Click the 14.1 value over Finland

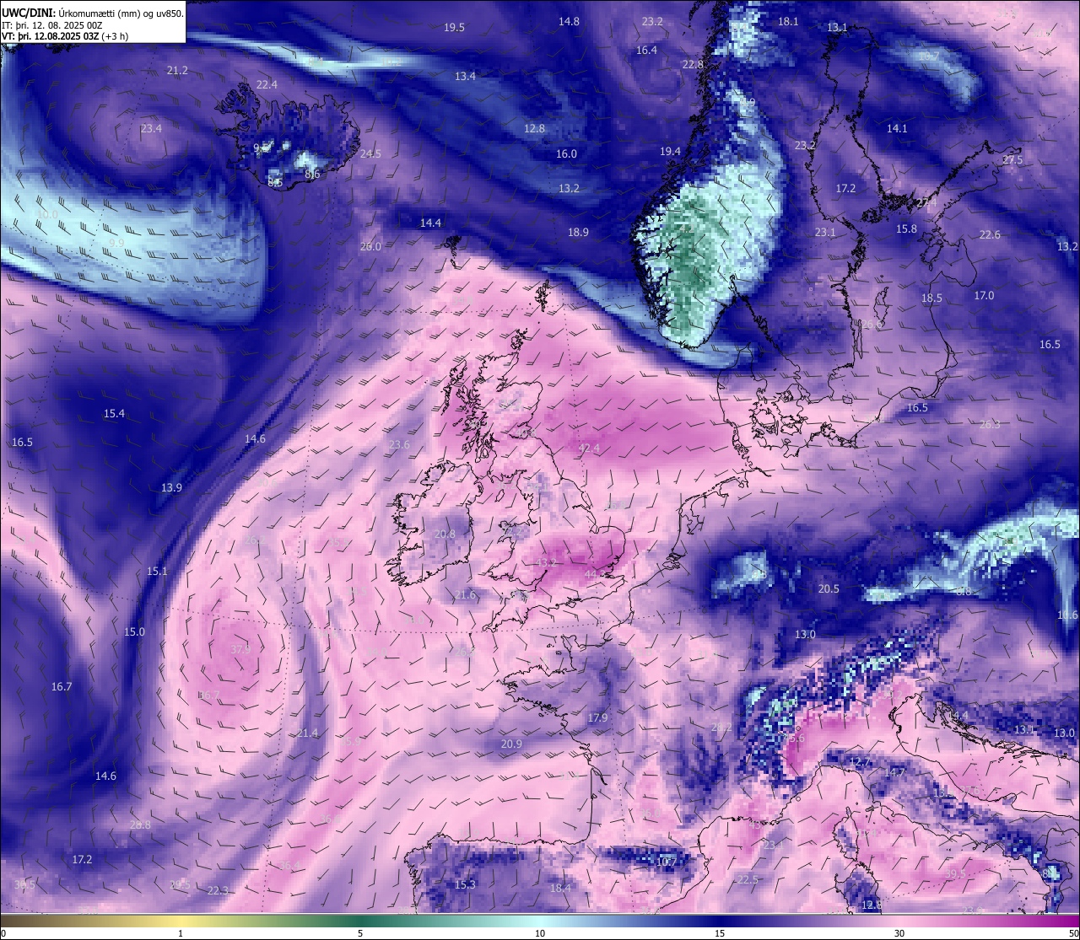897,129
